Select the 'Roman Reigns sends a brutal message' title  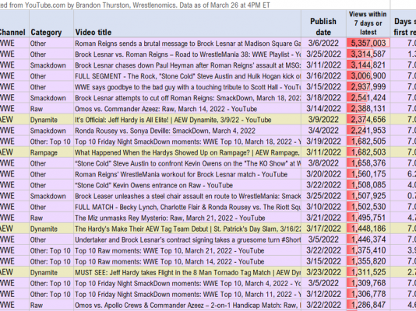pyautogui.click(x=187, y=43)
